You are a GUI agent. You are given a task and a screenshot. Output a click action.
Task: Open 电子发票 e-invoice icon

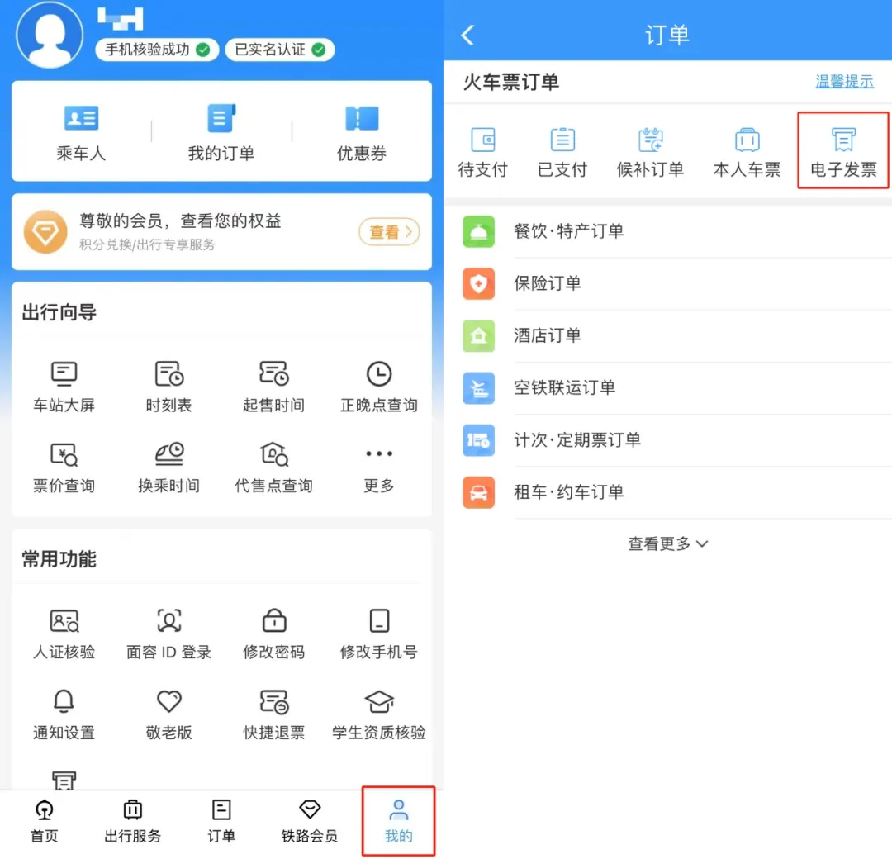pyautogui.click(x=842, y=141)
